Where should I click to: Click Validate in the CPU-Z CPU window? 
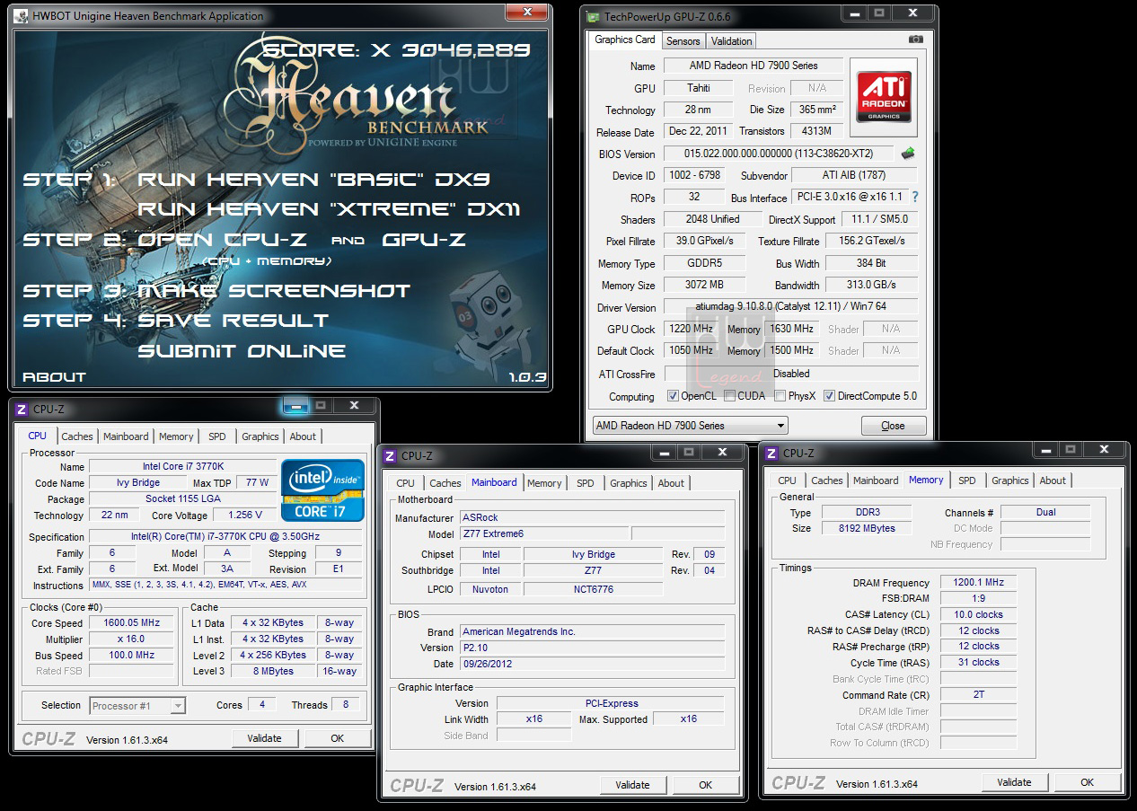[x=264, y=738]
